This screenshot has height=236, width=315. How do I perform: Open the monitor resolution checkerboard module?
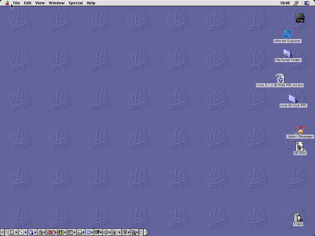(x=71, y=232)
